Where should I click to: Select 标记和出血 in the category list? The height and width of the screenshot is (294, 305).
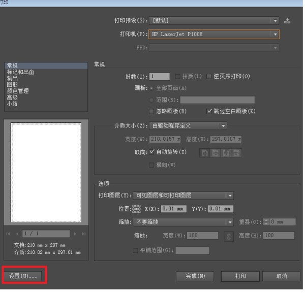pos(20,72)
